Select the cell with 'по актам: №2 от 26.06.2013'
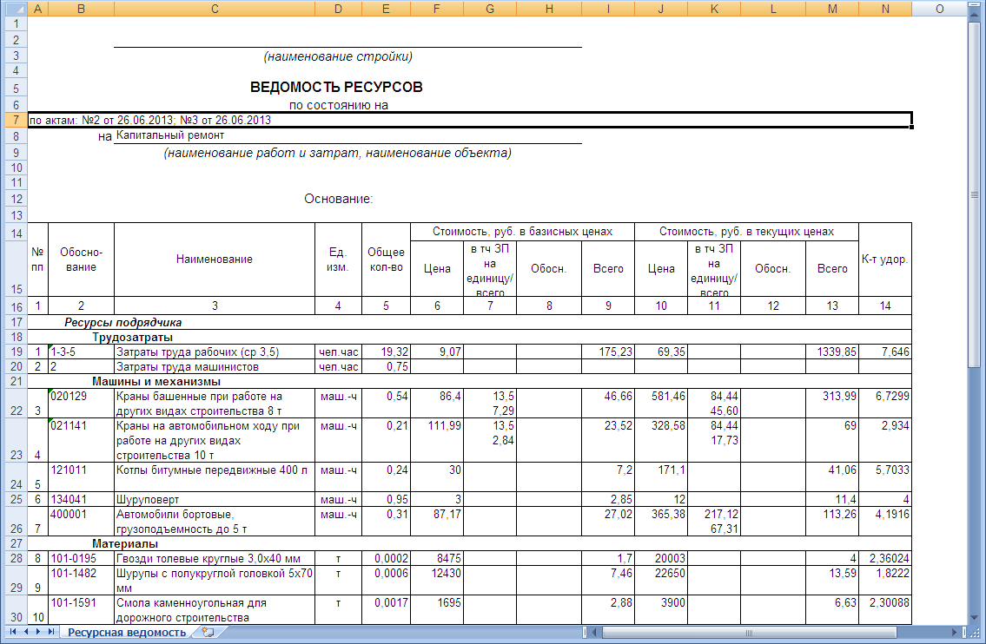This screenshot has width=986, height=644. (470, 120)
